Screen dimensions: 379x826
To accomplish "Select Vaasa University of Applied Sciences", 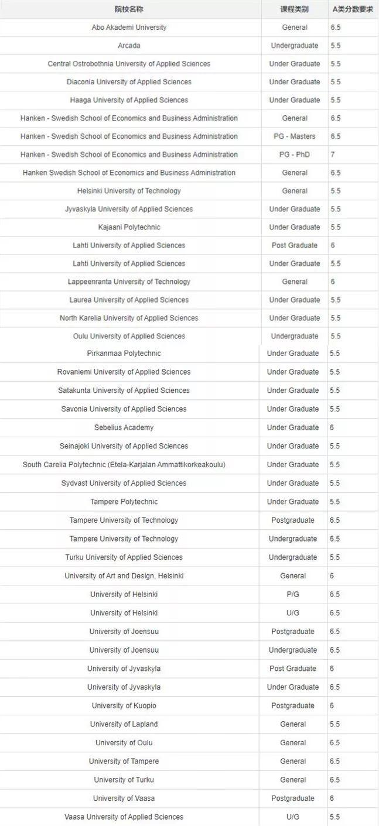I will [x=124, y=817].
